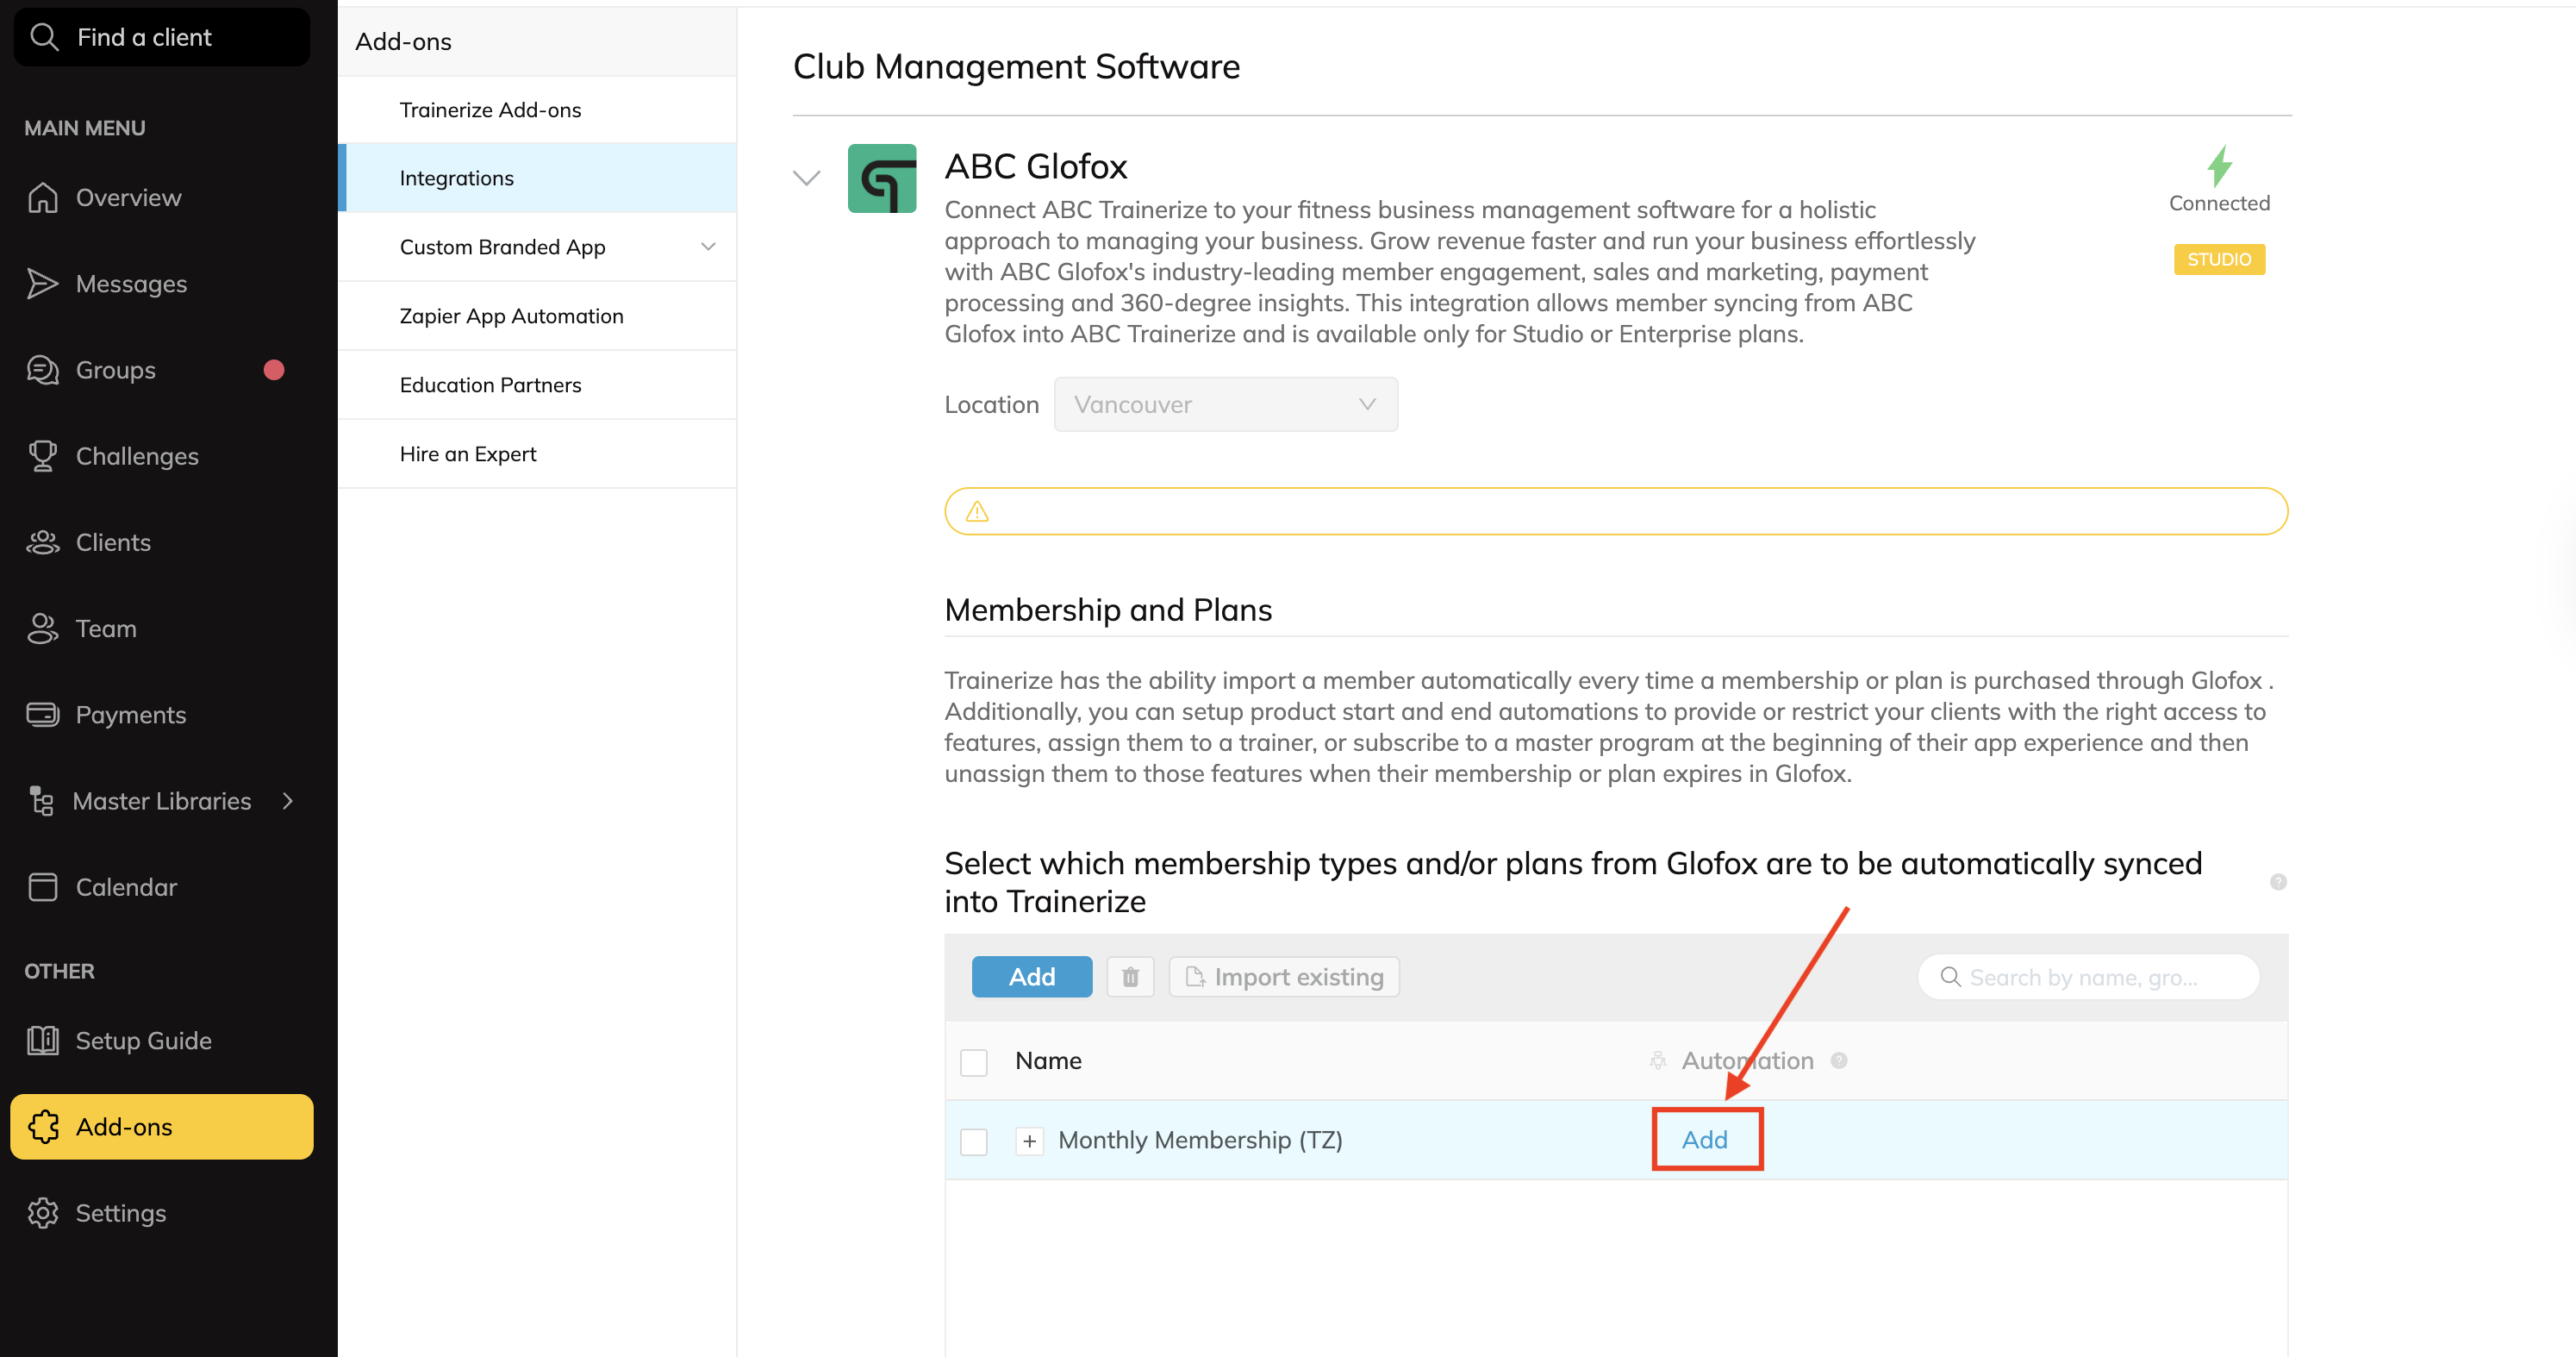Click the Overview home icon
Image resolution: width=2576 pixels, height=1357 pixels.
click(43, 197)
